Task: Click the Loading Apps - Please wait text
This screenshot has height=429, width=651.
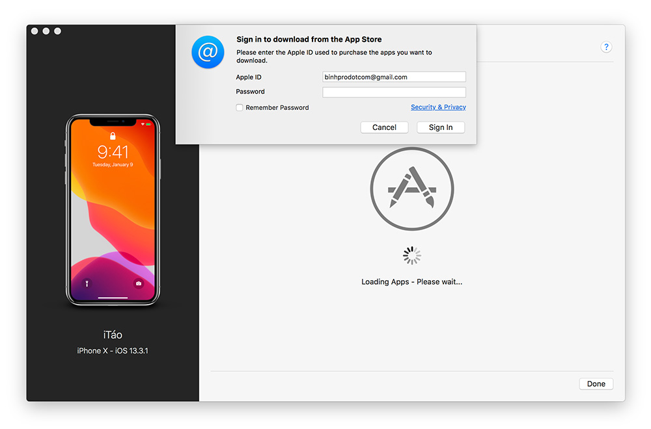Action: coord(411,282)
